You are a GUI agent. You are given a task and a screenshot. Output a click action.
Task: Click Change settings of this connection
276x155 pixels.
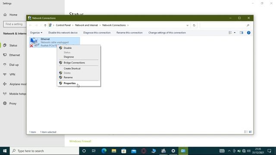[167, 33]
